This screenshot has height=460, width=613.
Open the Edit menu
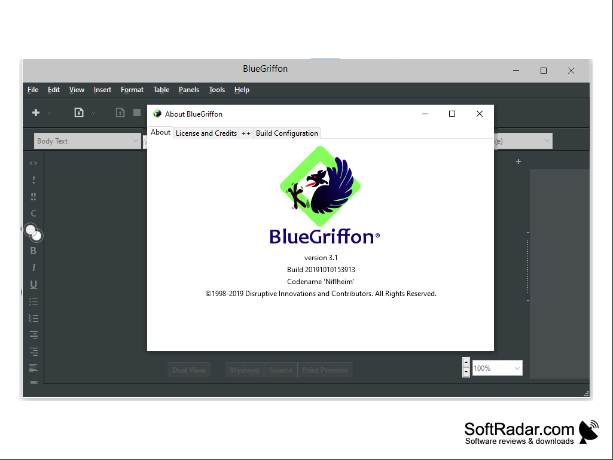[x=54, y=90]
